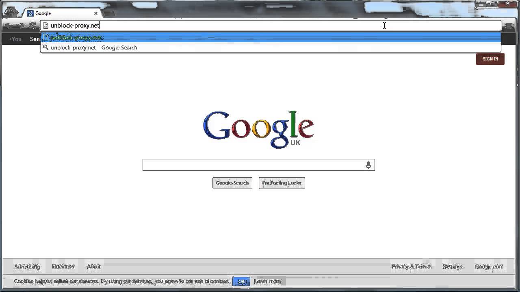The width and height of the screenshot is (520, 292).
Task: Close the Google tab
Action: (96, 13)
